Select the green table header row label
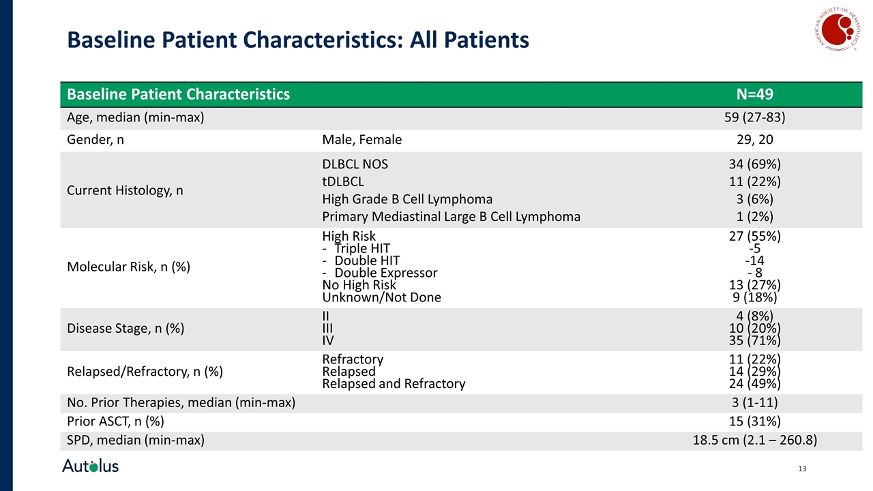 coord(179,94)
